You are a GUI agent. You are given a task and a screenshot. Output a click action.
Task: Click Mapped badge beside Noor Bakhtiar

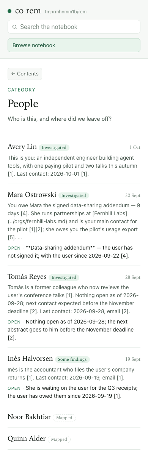coord(65,418)
